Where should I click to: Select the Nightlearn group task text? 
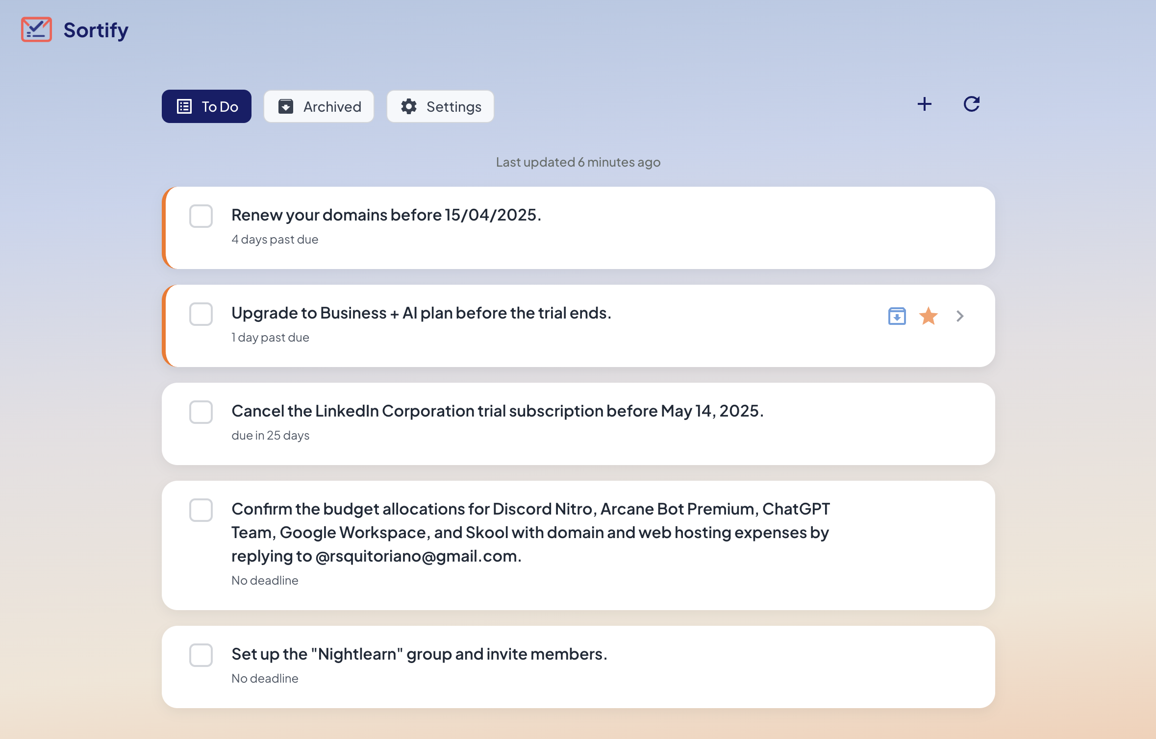[419, 654]
